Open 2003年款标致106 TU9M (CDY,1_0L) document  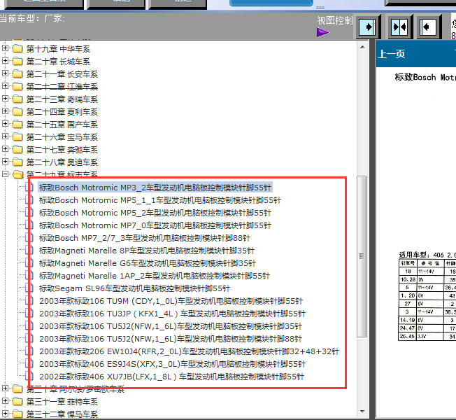click(x=171, y=301)
